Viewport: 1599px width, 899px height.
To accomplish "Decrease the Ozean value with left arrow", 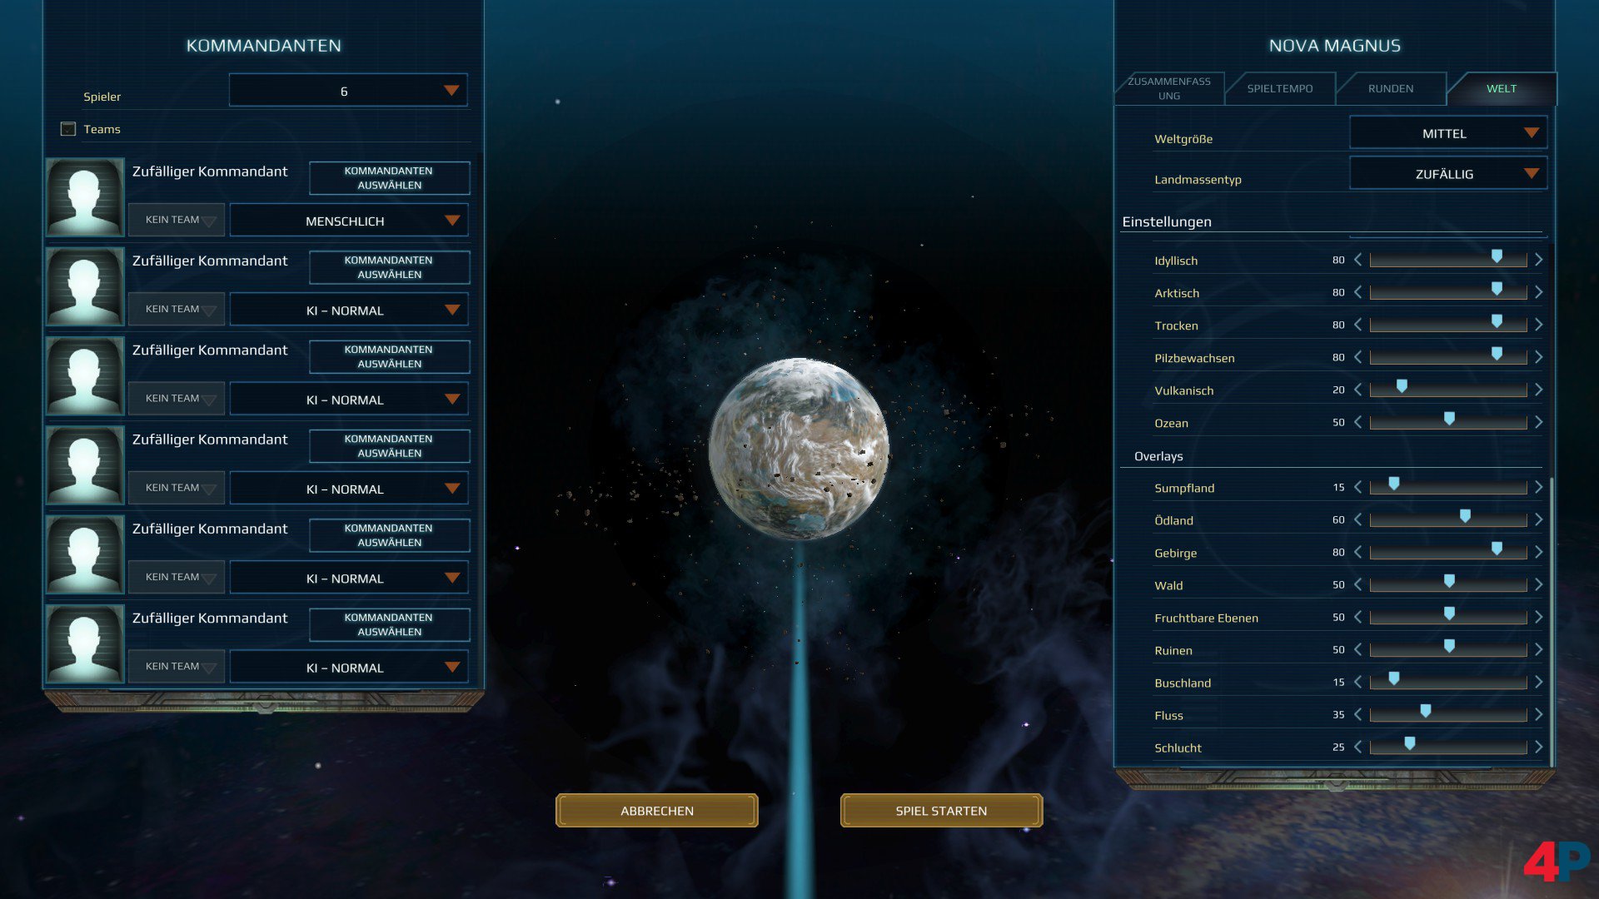I will pyautogui.click(x=1358, y=421).
